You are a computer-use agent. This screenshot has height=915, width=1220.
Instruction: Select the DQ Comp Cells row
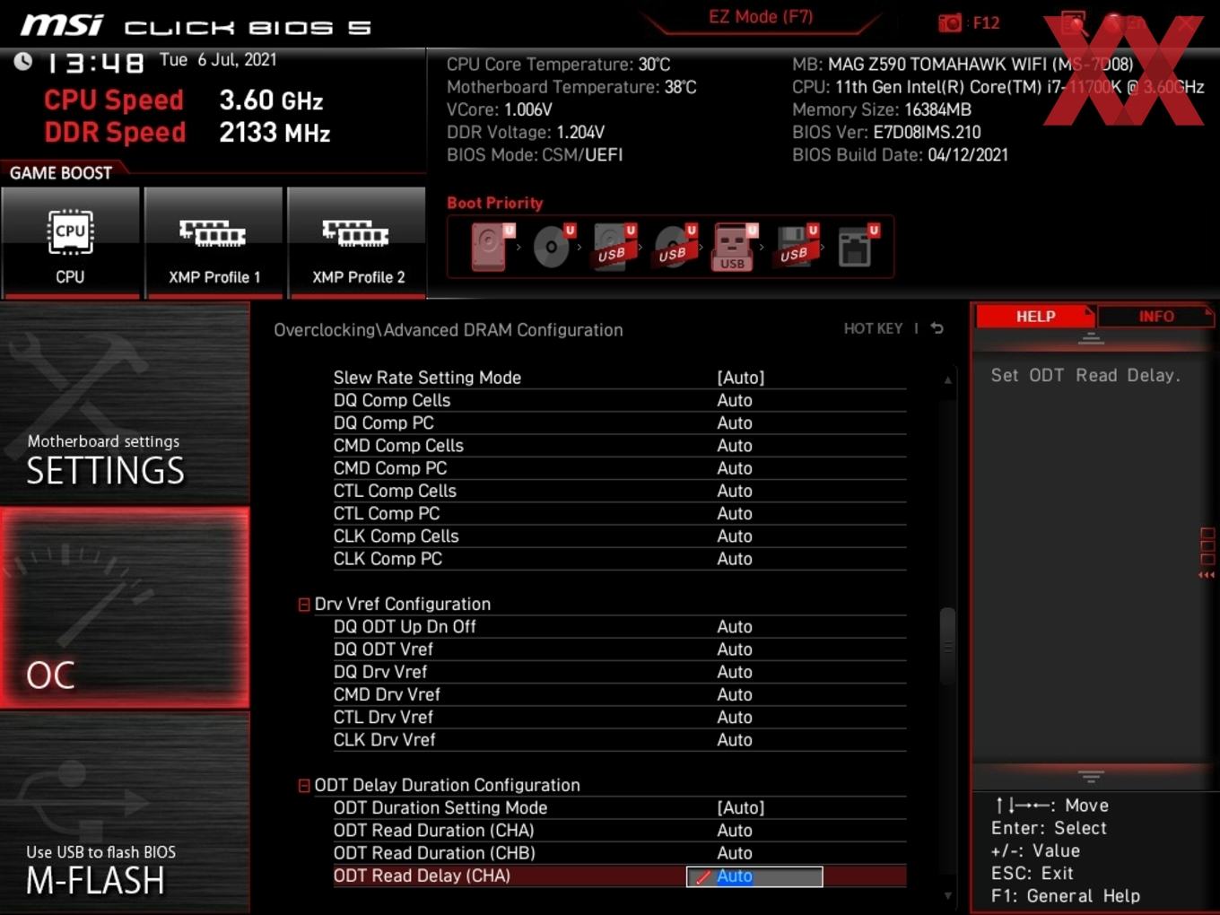pos(620,400)
